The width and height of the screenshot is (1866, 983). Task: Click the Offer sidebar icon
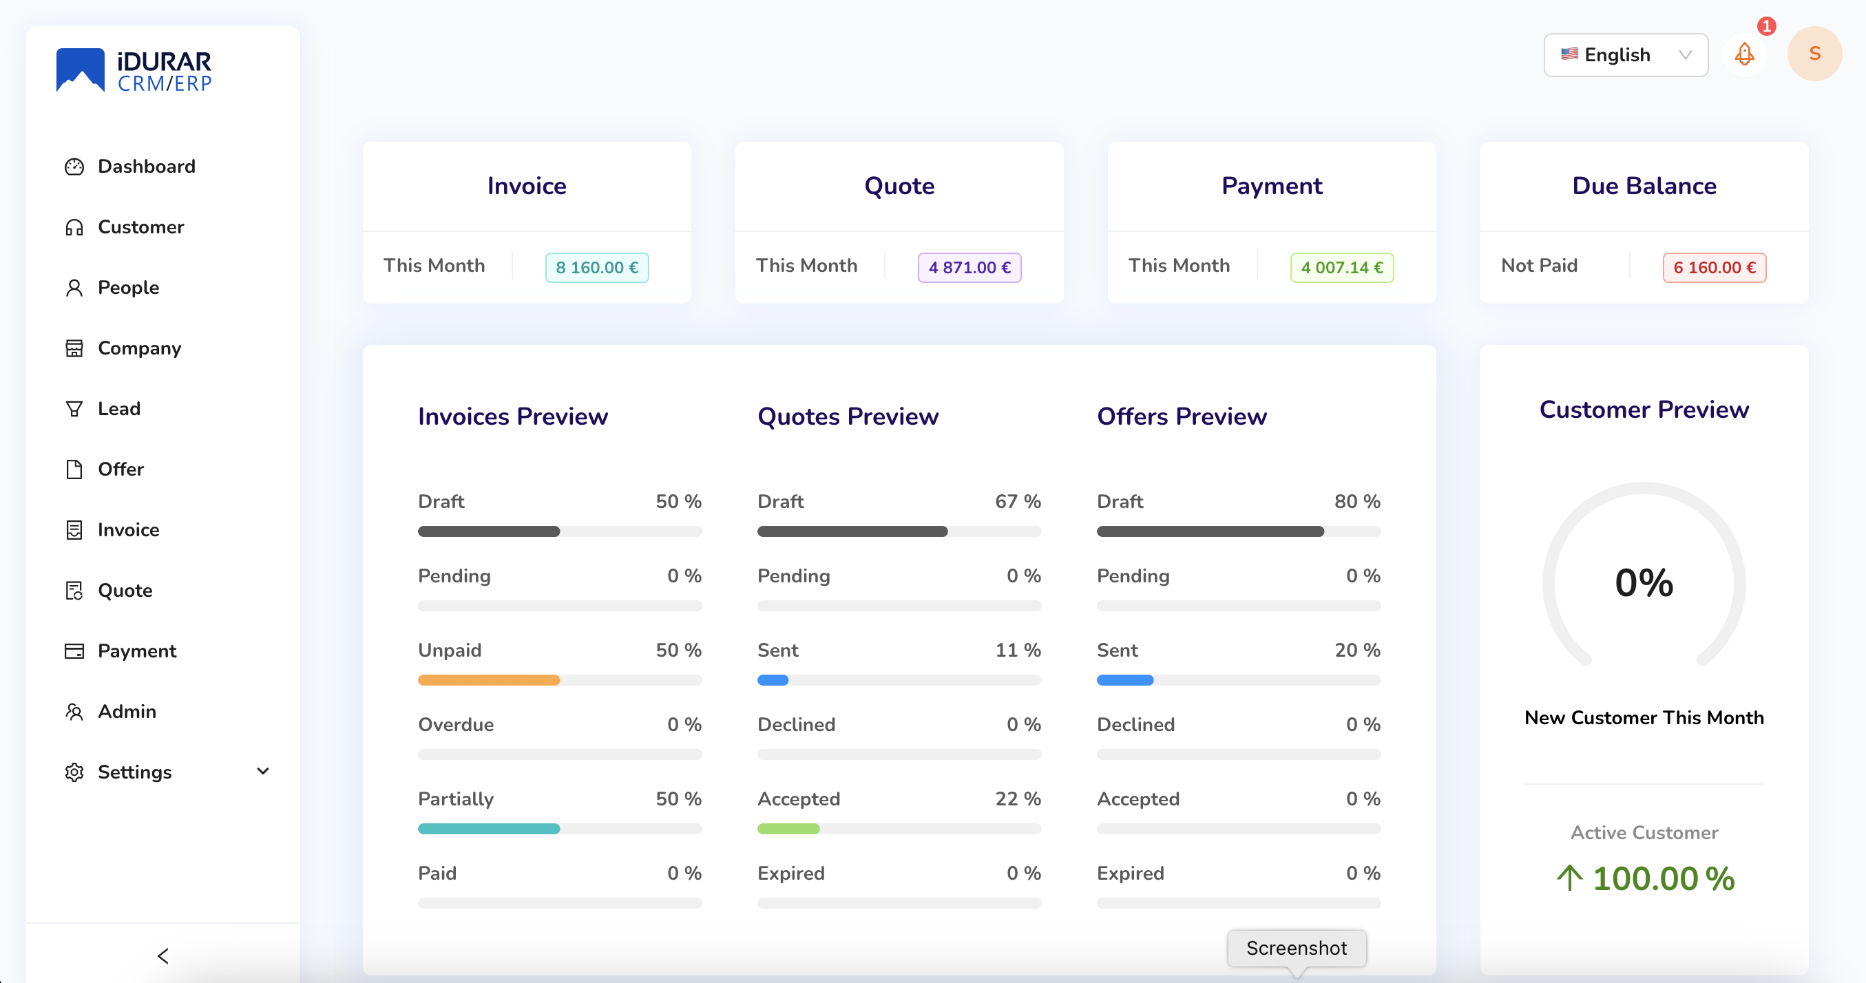(x=73, y=469)
